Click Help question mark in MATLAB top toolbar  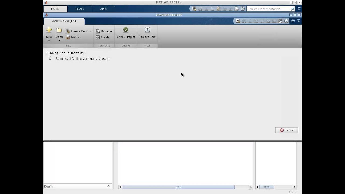(x=243, y=9)
